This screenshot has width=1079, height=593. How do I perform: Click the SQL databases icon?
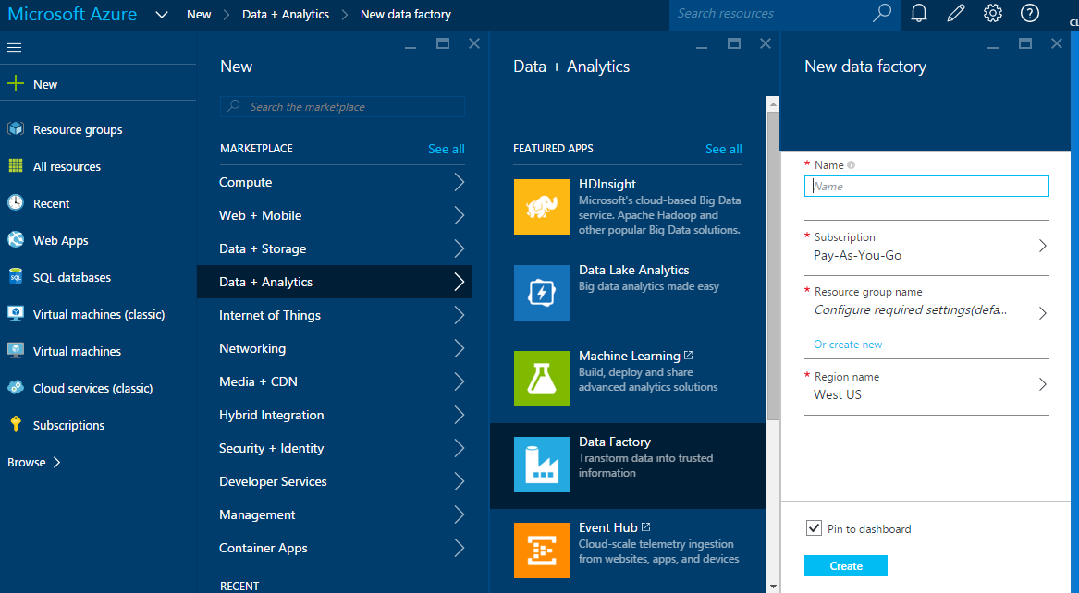coord(15,277)
